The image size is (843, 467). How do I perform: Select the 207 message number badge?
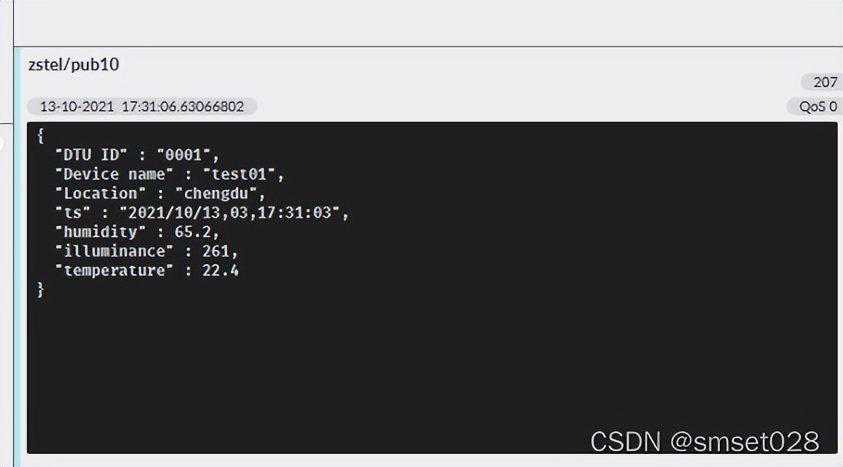tap(822, 82)
